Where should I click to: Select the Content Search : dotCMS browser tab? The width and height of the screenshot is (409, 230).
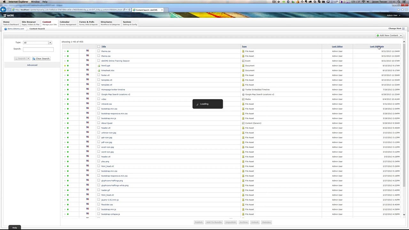148,10
